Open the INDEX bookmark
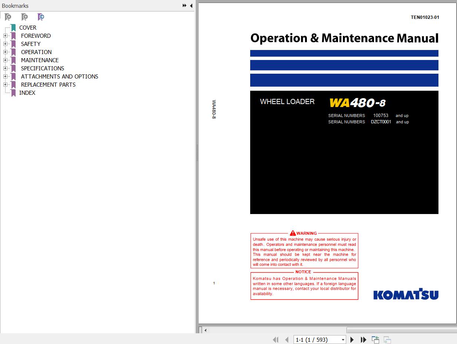The image size is (457, 344). pos(27,93)
